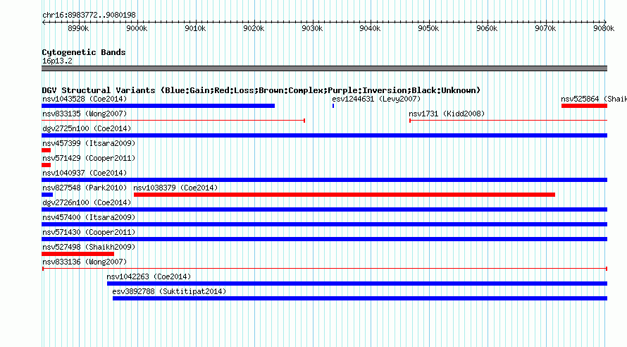Click the Cytogenetic Bands track title
Screen dimensions: 627x347
84,52
